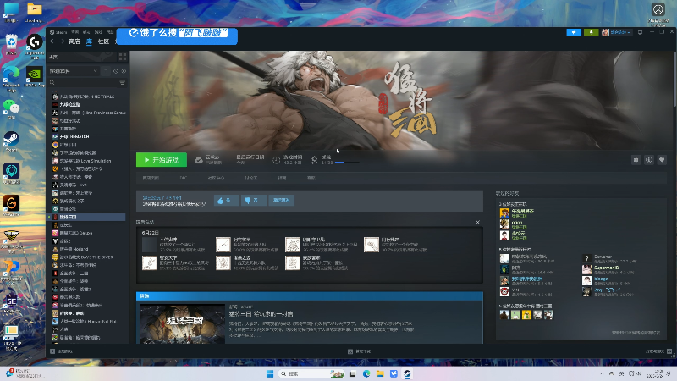Go back with the Steam back arrow
The image size is (677, 381).
pos(52,41)
